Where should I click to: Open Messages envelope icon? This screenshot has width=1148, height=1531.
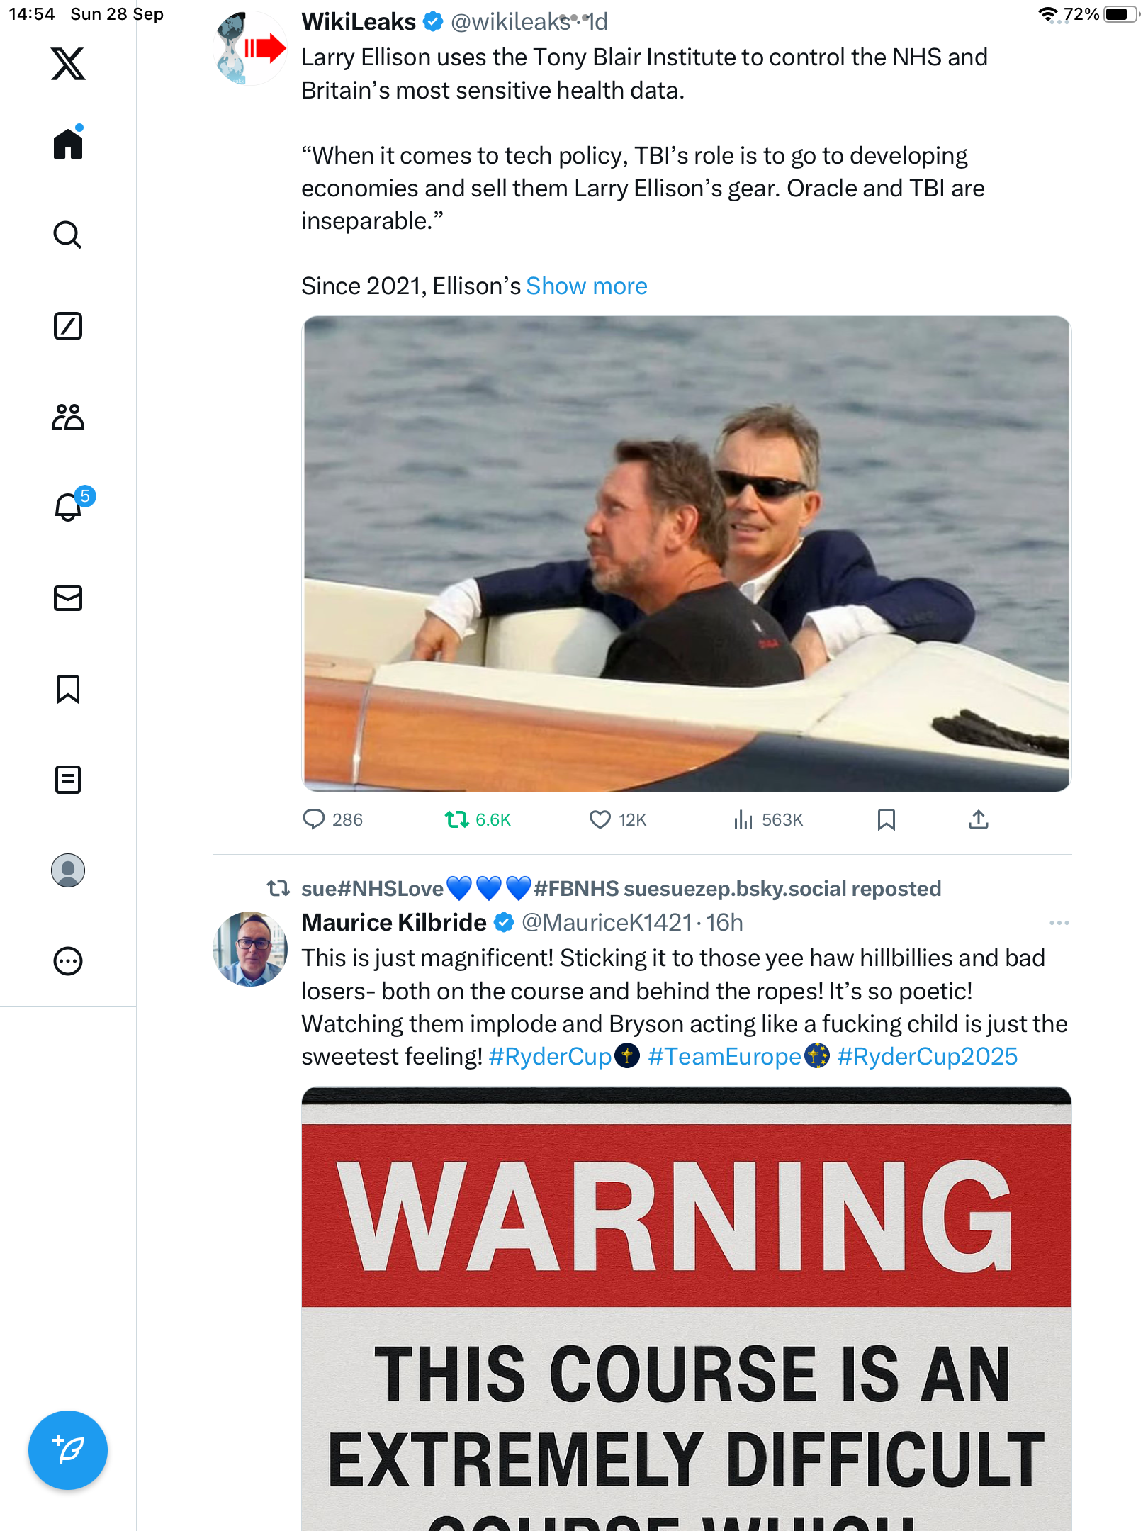coord(68,598)
